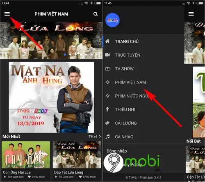The width and height of the screenshot is (205, 182).
Task: Tap the 5K Lượt xem view count
Action: click(x=66, y=177)
